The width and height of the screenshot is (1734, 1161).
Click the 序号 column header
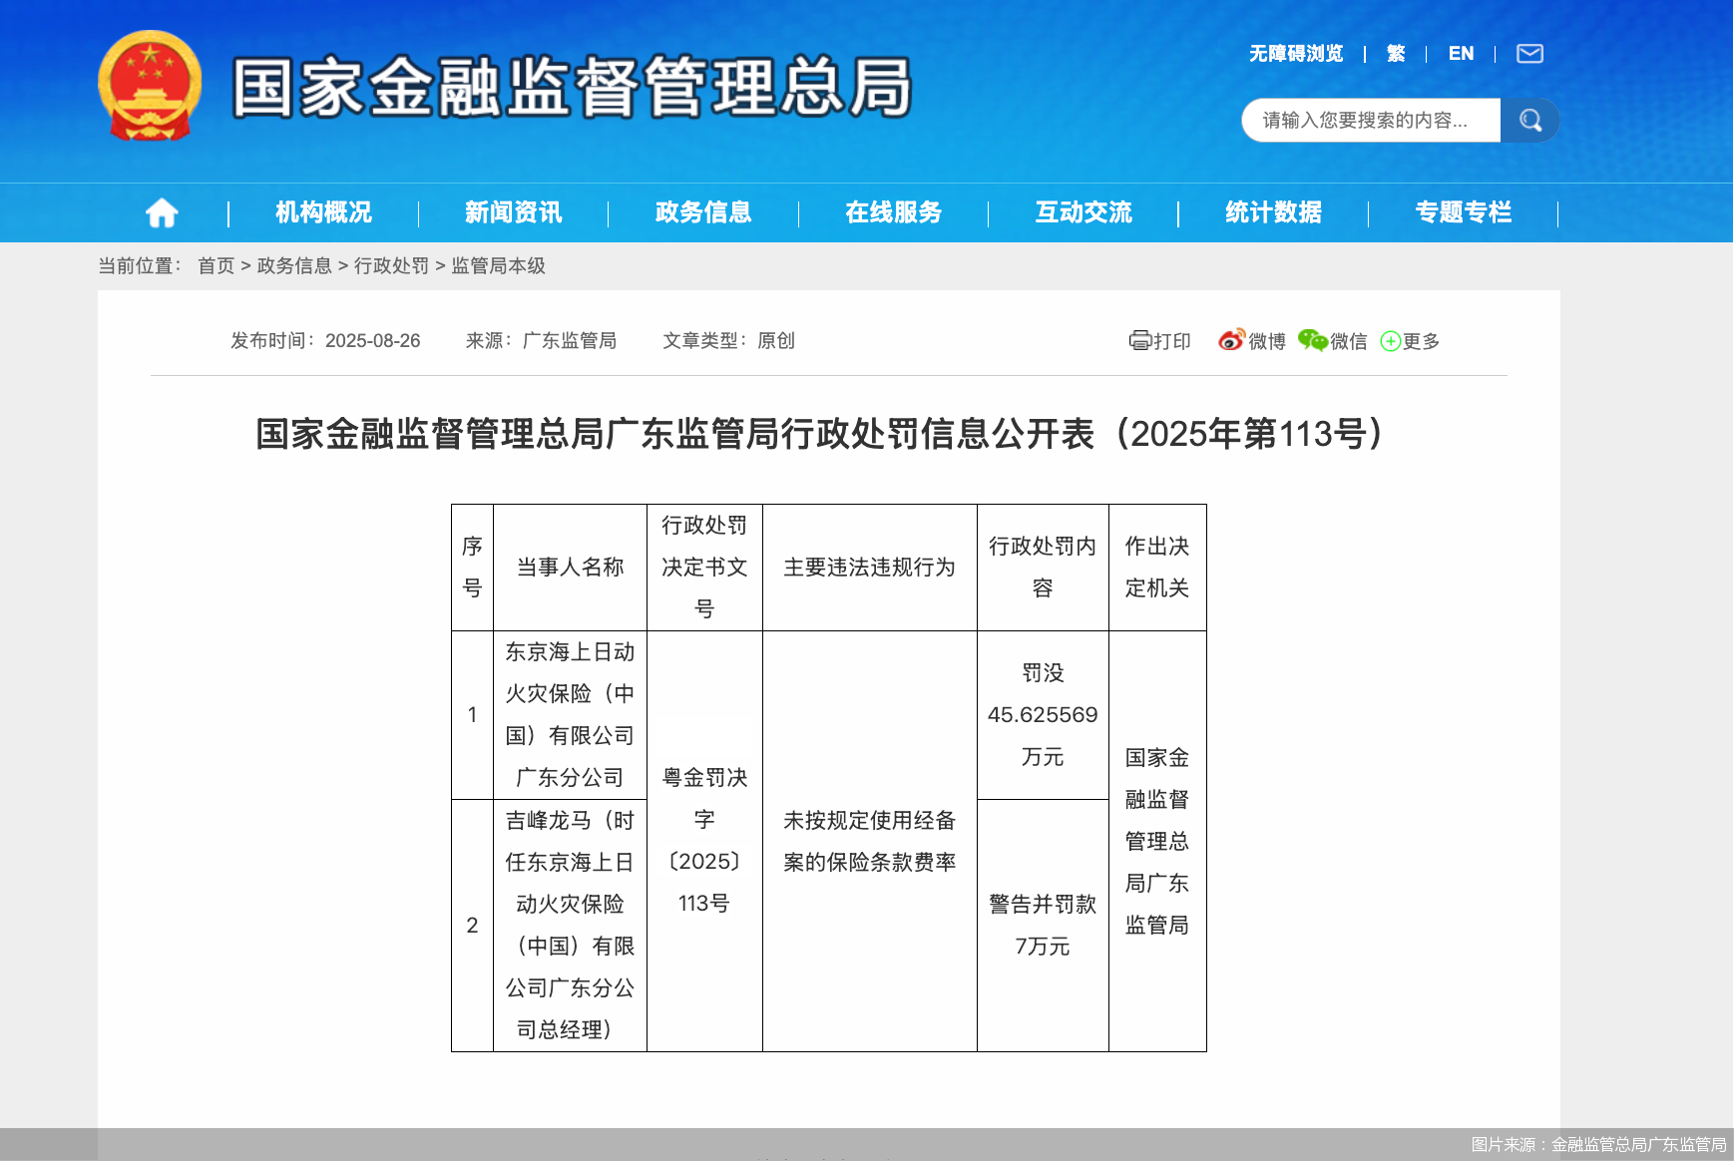pos(472,568)
